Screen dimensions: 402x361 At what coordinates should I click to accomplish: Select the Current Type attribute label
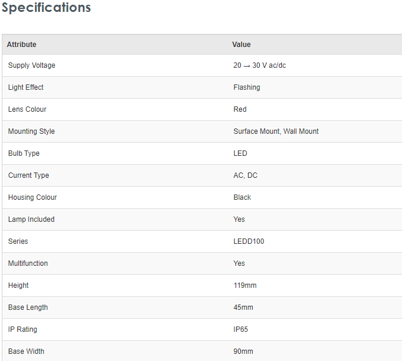point(29,175)
